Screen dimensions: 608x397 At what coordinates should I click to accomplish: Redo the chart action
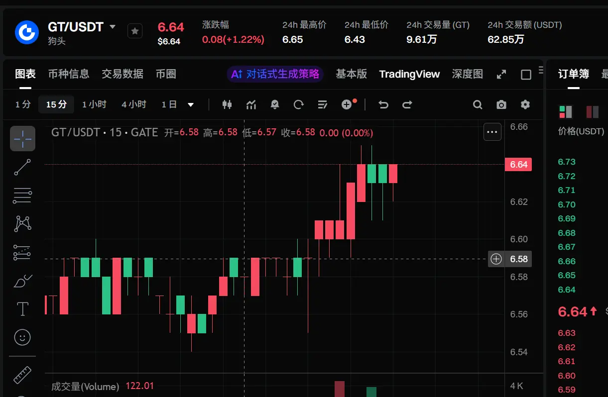407,104
